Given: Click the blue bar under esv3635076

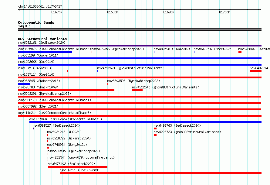Looking at the screenshot, I should [x=45, y=52].
